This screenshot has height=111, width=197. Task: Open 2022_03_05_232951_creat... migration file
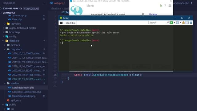point(27,71)
